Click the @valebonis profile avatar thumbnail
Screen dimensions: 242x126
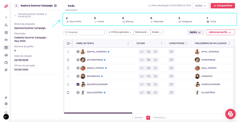(83, 76)
